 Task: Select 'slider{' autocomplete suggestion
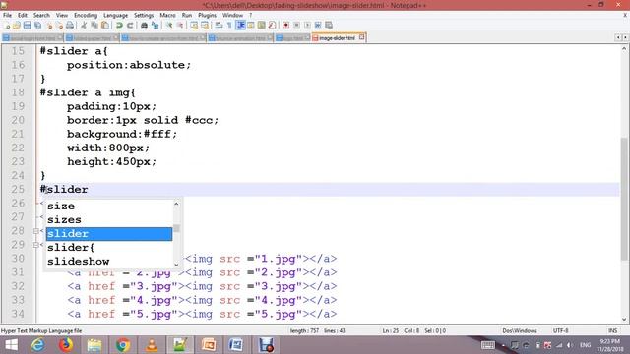click(x=109, y=248)
